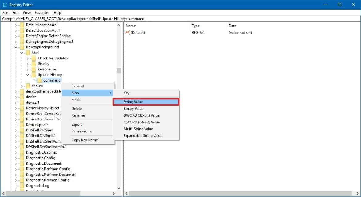Expand the Check for Updates key
361x197 pixels.
(28, 58)
